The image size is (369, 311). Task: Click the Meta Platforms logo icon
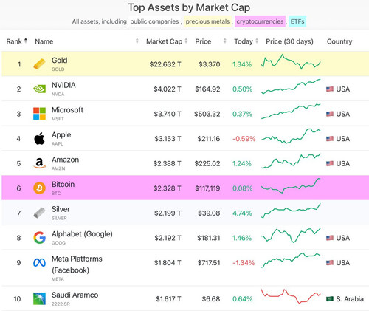(39, 263)
